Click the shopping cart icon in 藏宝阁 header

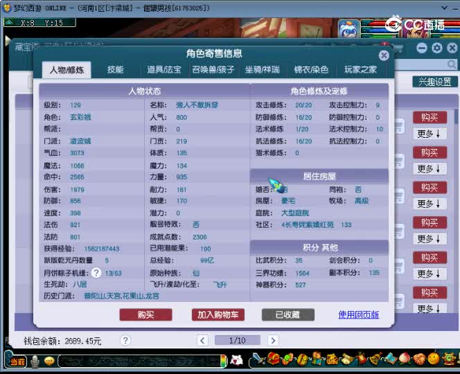398,48
